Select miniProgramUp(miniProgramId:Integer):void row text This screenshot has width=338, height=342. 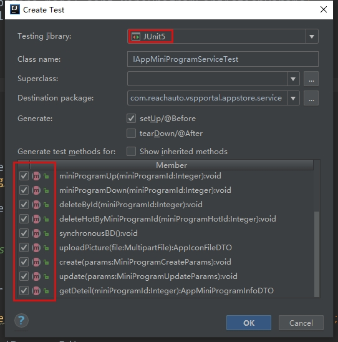click(140, 176)
